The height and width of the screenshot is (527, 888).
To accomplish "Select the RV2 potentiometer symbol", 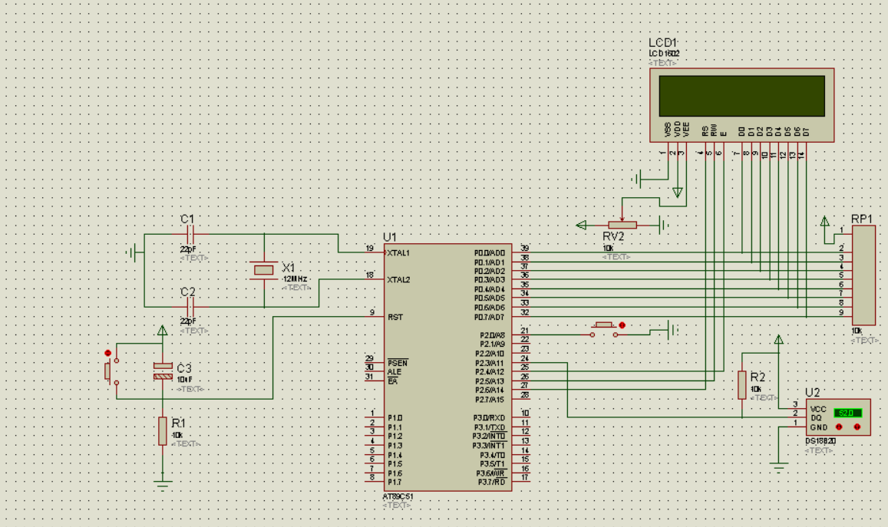I will coord(622,225).
